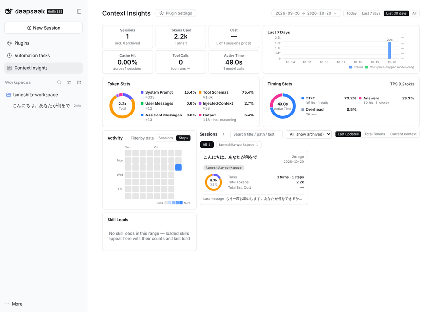The height and width of the screenshot is (312, 436).
Task: Open Automation tasks page
Action: 44,55
